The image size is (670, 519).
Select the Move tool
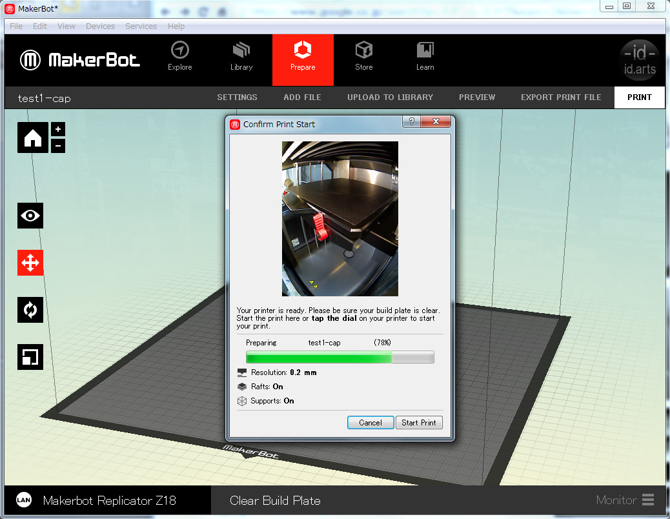(x=30, y=263)
